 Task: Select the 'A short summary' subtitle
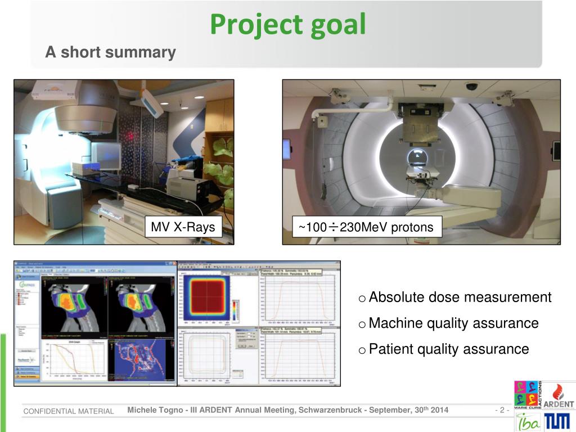point(111,52)
